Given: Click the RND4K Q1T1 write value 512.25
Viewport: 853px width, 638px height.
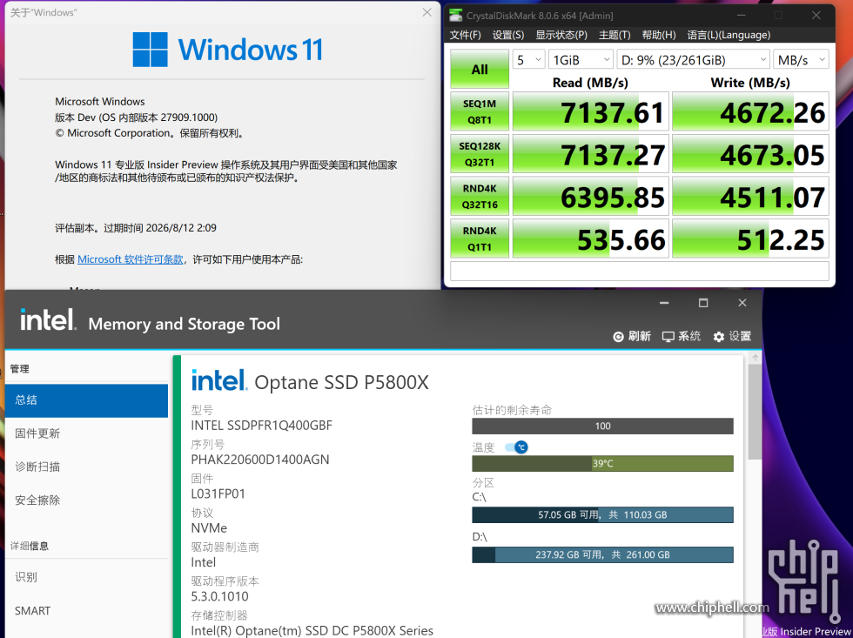Looking at the screenshot, I should tap(750, 238).
